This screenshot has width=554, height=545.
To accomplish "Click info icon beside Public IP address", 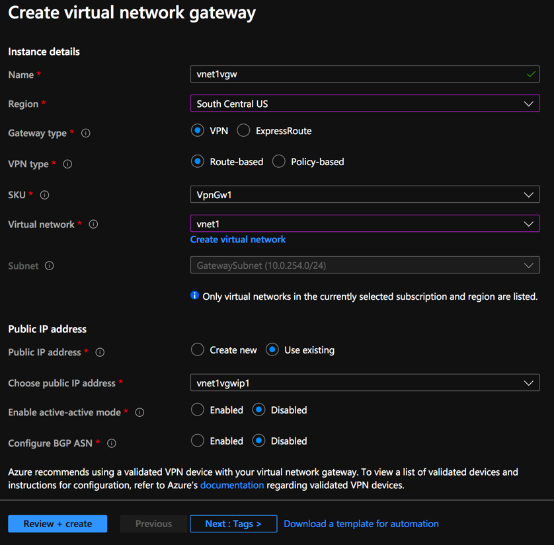I will coord(100,353).
